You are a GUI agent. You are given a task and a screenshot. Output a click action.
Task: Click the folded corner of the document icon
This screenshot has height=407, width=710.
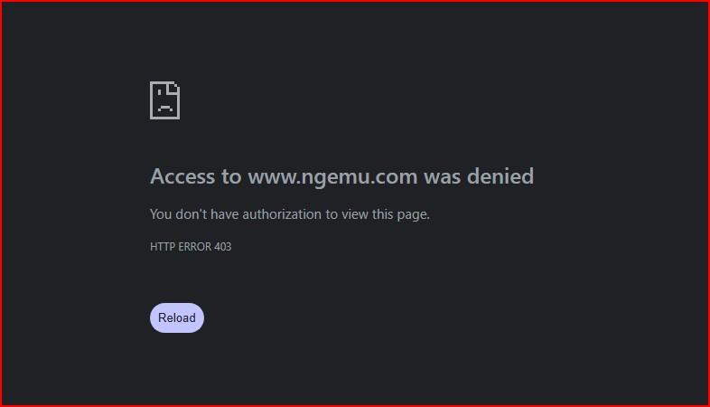(x=174, y=88)
